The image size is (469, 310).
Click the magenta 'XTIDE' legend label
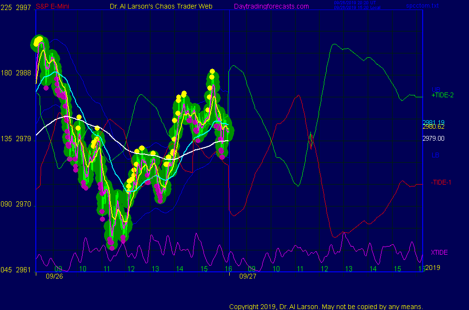click(x=439, y=252)
